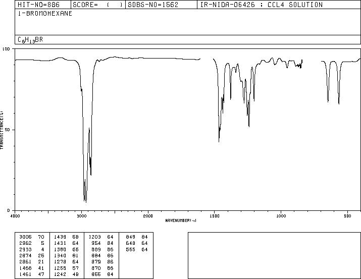Click the 50 y-axis label
361x279 pixels.
8,130
